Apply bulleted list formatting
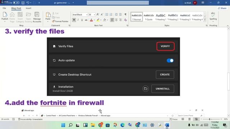The height and width of the screenshot is (129, 230). pyautogui.click(x=107, y=14)
